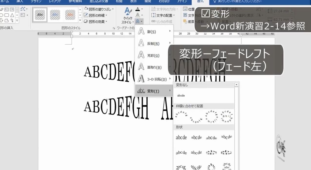Open the 参考資料 tab
The width and height of the screenshot is (311, 170).
[x=75, y=1]
